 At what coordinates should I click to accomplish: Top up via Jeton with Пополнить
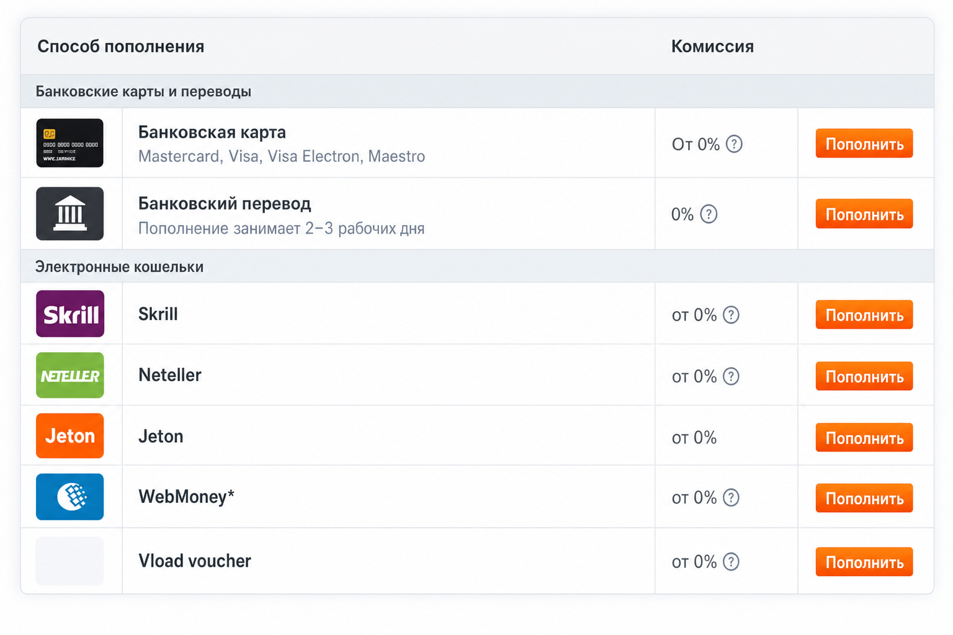click(864, 437)
